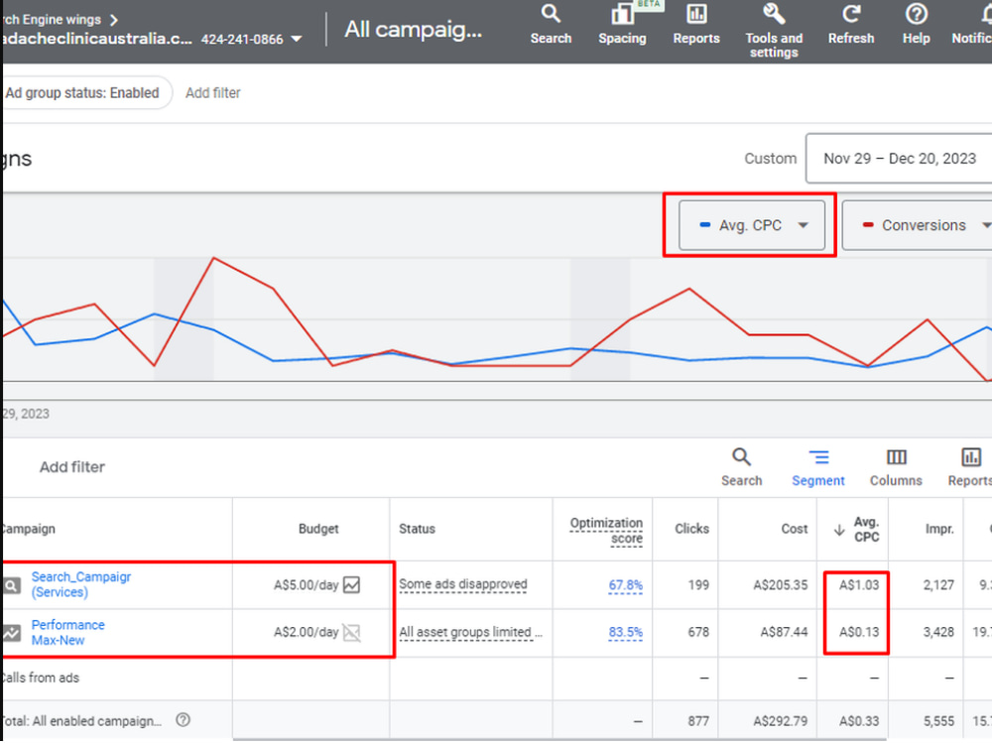Screen dimensions: 992x744
Task: Edit the Ad group status: Enabled filter
Action: click(x=86, y=93)
